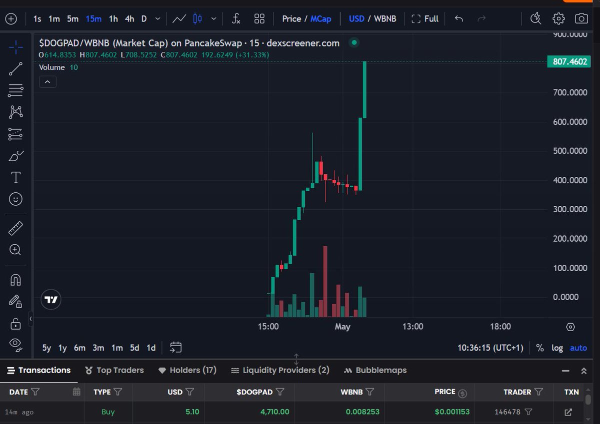
Task: Click the TradingView logo
Action: click(x=51, y=300)
